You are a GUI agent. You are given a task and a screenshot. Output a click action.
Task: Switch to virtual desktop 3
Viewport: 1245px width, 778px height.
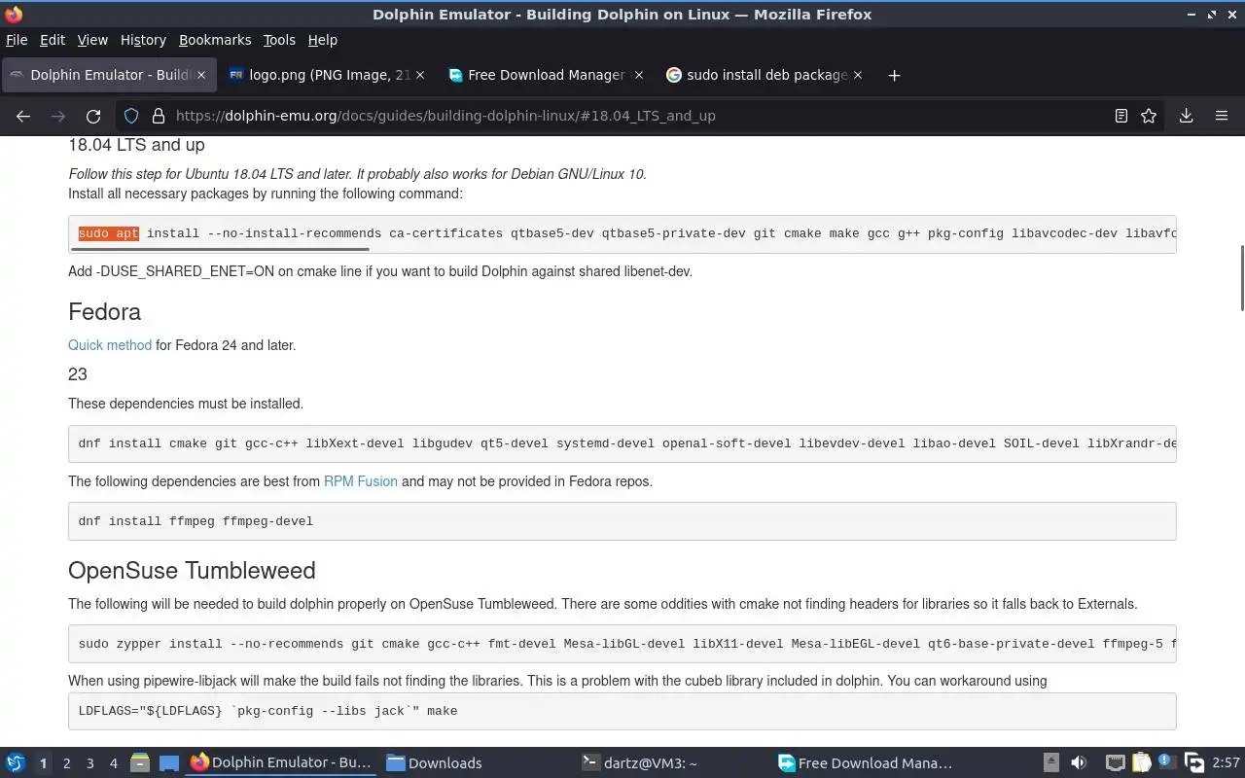click(89, 763)
